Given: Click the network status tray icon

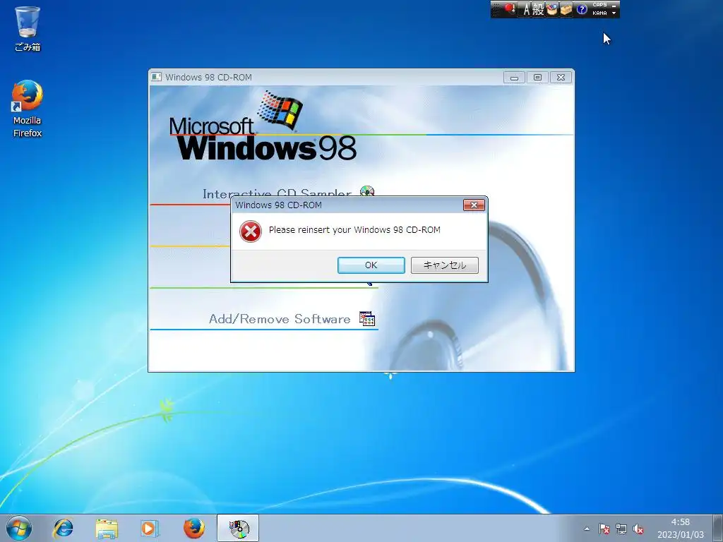Looking at the screenshot, I should [x=621, y=529].
